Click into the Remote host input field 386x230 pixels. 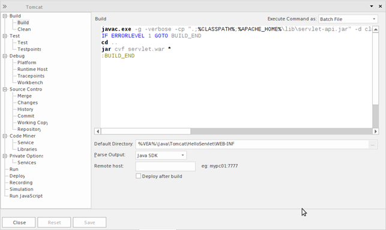166,166
